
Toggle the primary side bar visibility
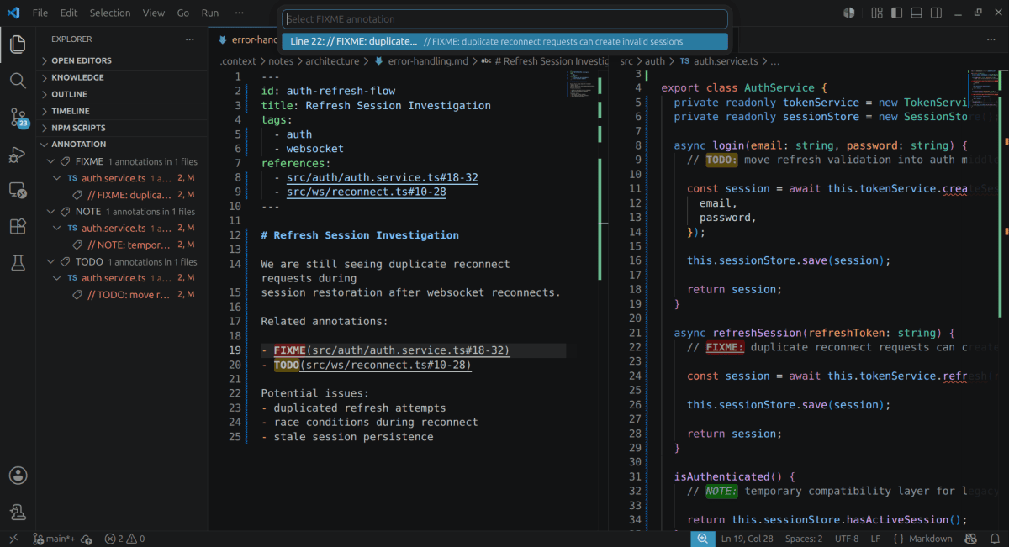tap(897, 13)
